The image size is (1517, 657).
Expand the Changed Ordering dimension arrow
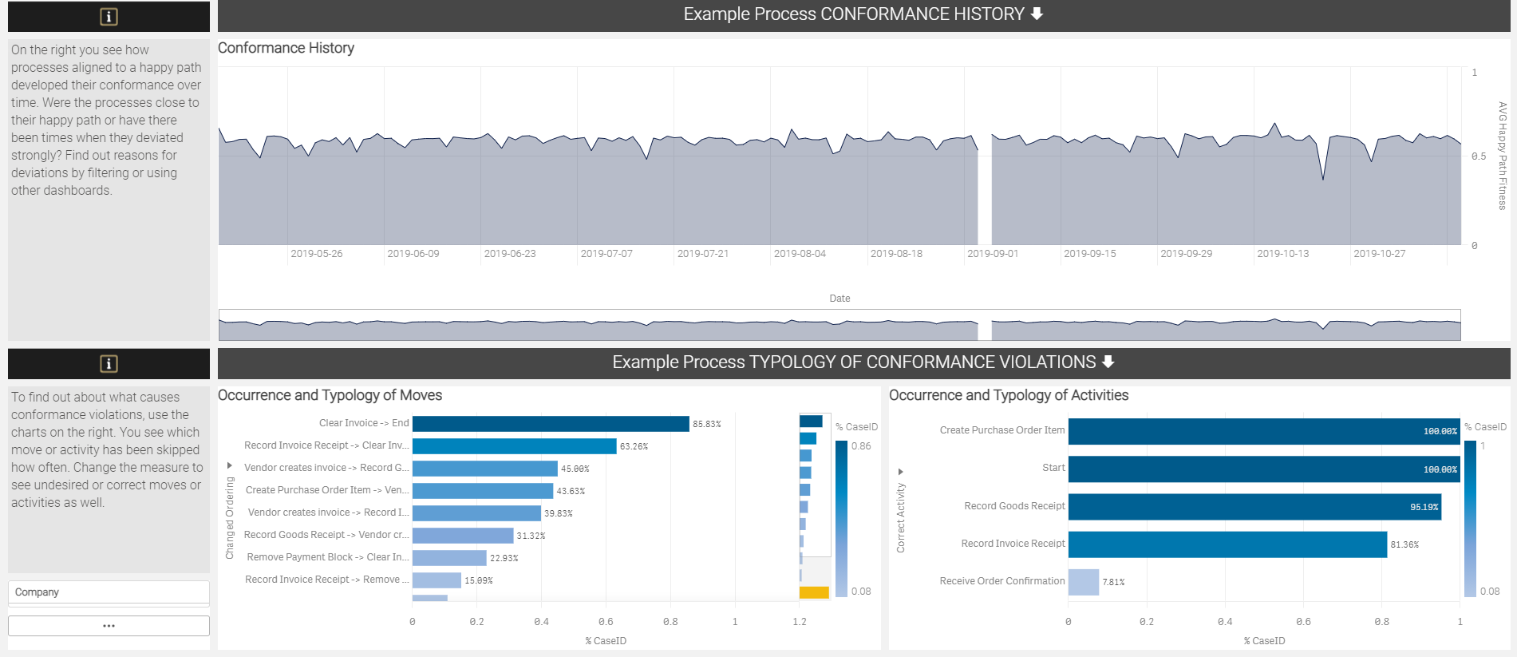click(x=230, y=465)
